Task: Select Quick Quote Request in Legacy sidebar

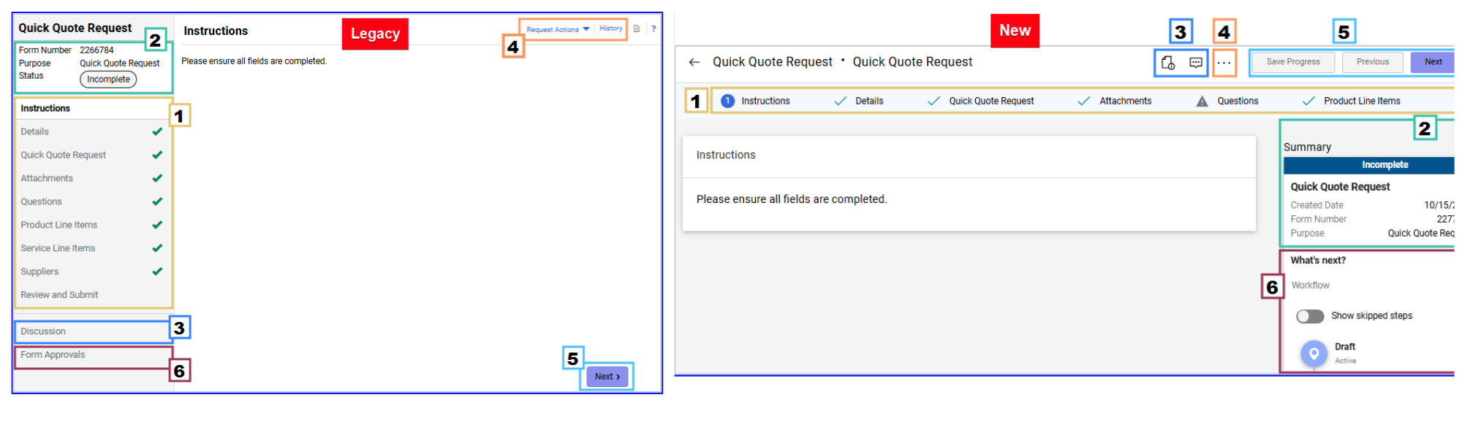Action: [92, 155]
